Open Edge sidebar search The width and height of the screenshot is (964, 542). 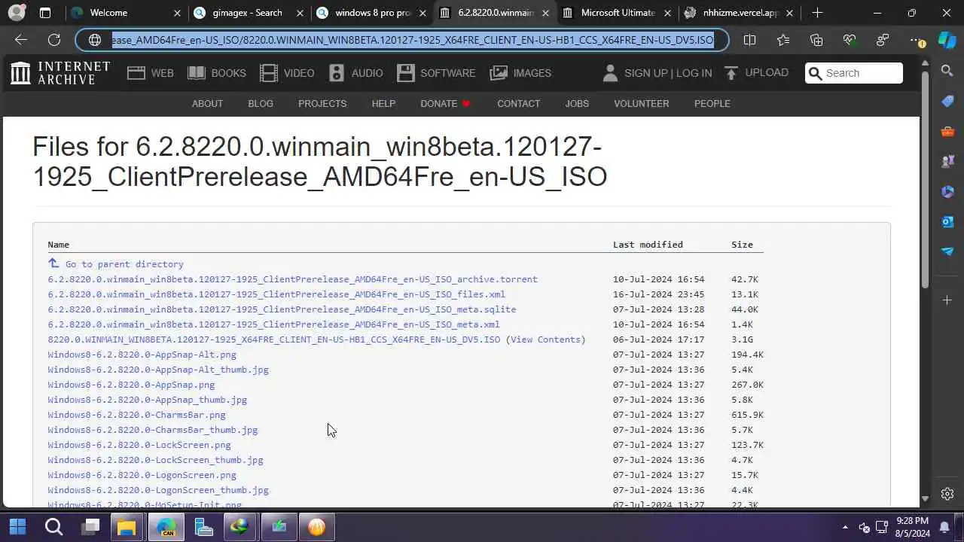[947, 71]
